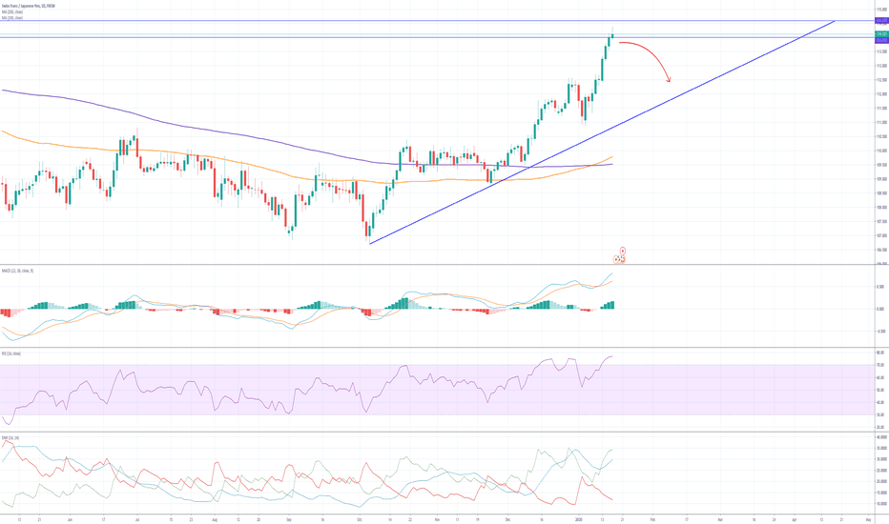Select the MA (200, close) indicator label

click(x=12, y=11)
